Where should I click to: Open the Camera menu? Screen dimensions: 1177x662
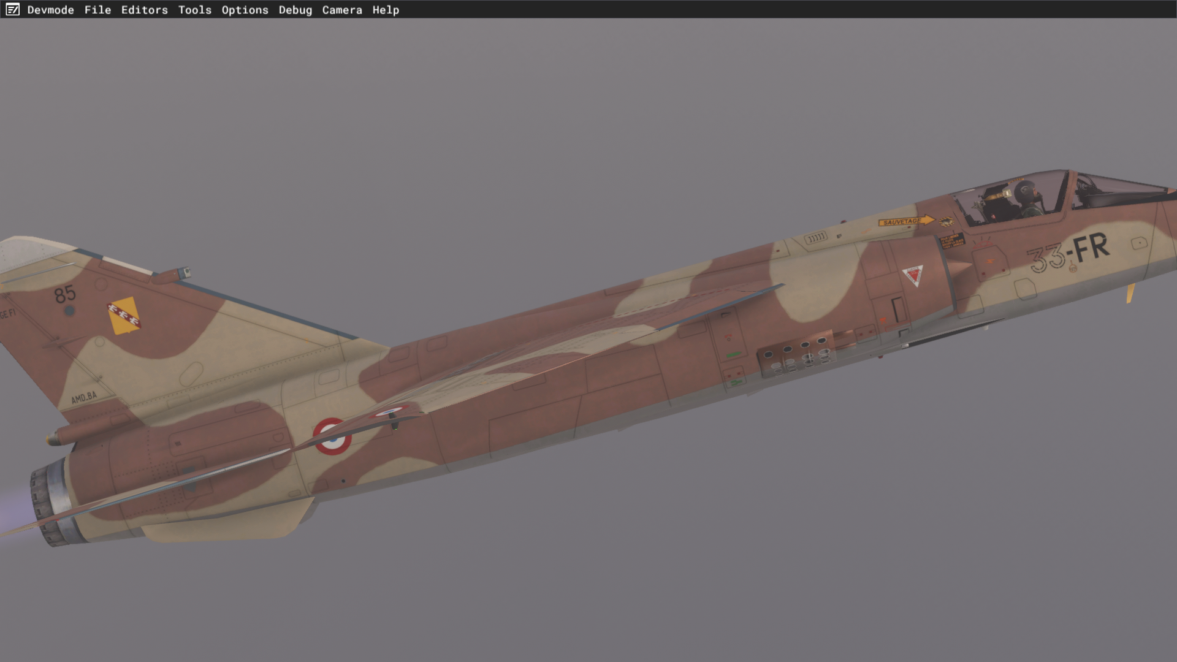341,10
